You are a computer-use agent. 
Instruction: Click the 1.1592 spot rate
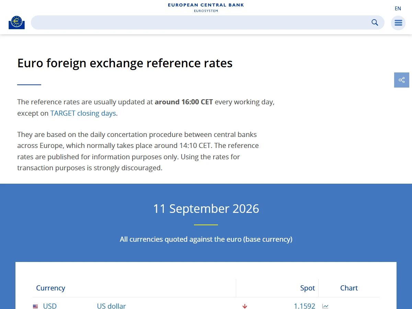[x=305, y=306]
